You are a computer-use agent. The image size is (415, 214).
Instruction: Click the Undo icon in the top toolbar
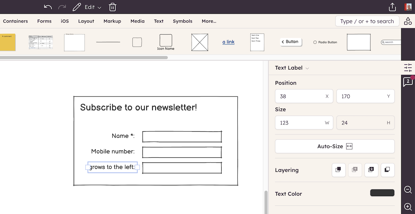pos(48,7)
